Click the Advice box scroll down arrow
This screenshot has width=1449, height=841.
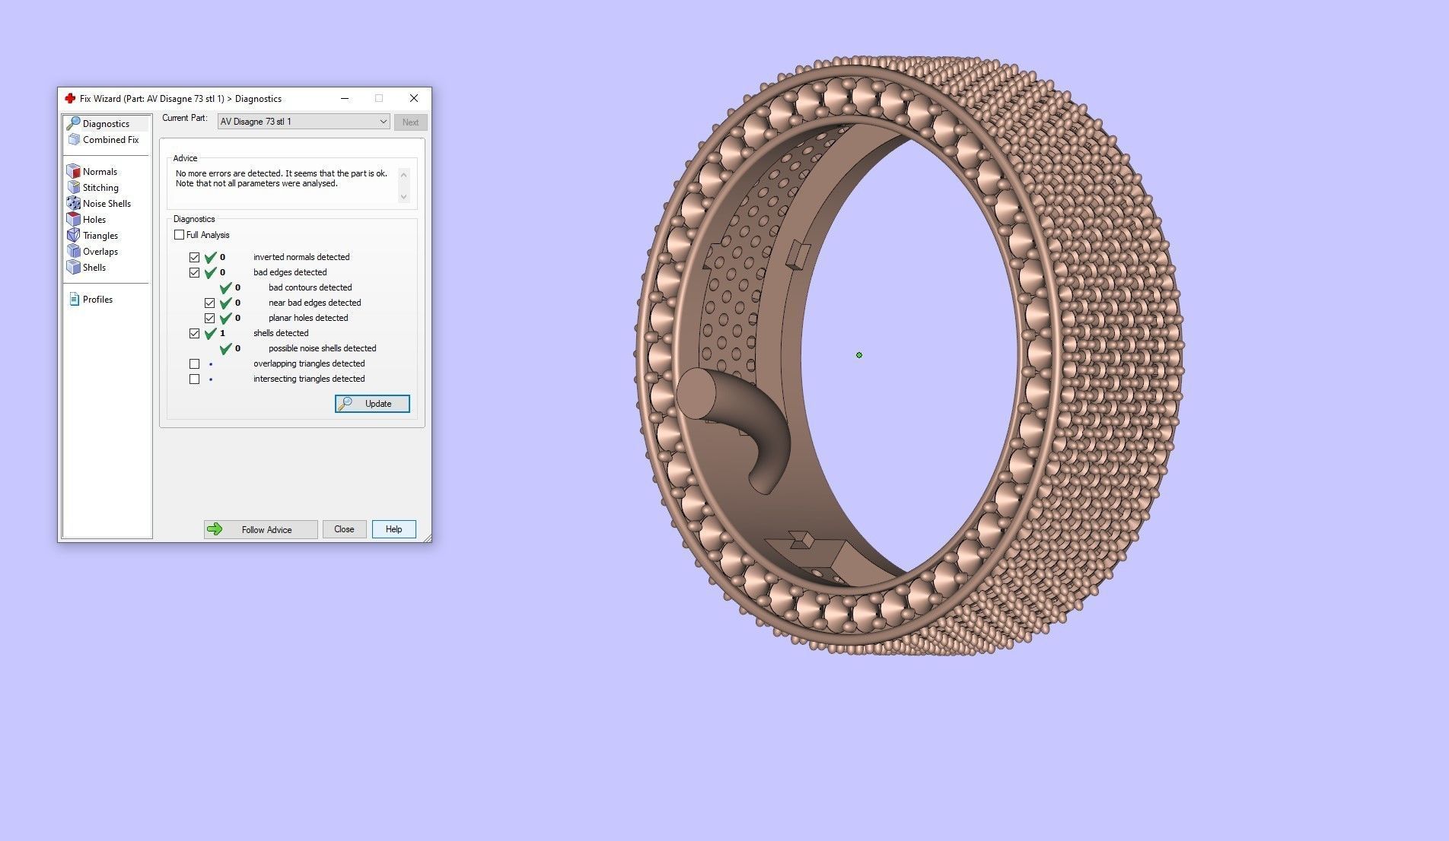(x=403, y=197)
